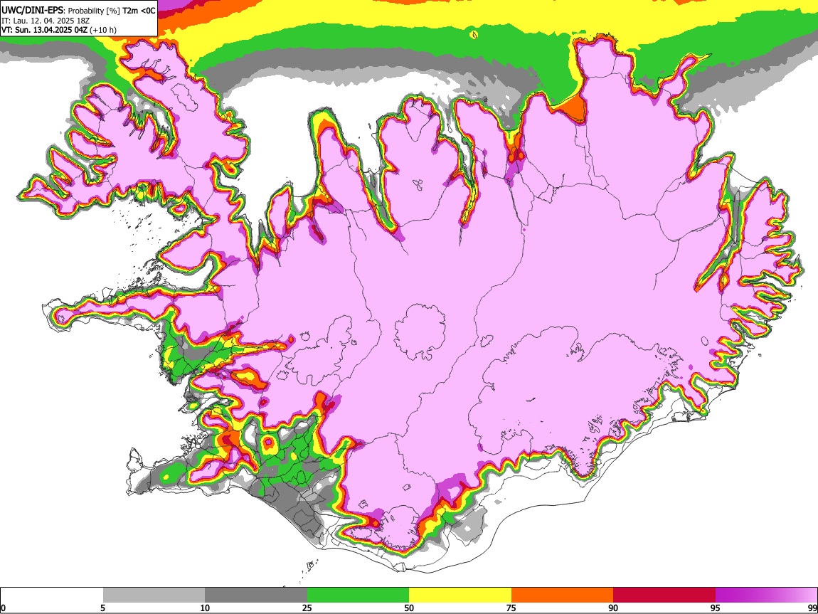Click the legend tick label '90'
818x614 pixels.
coord(613,608)
